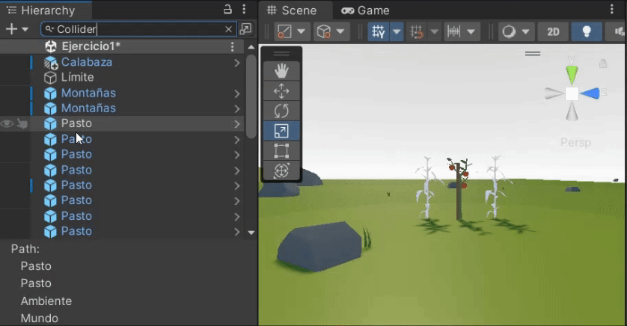Activate the Scale tool
Image resolution: width=627 pixels, height=326 pixels.
[x=281, y=131]
